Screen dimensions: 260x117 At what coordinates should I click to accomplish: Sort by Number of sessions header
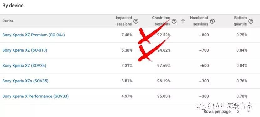coord(199,21)
